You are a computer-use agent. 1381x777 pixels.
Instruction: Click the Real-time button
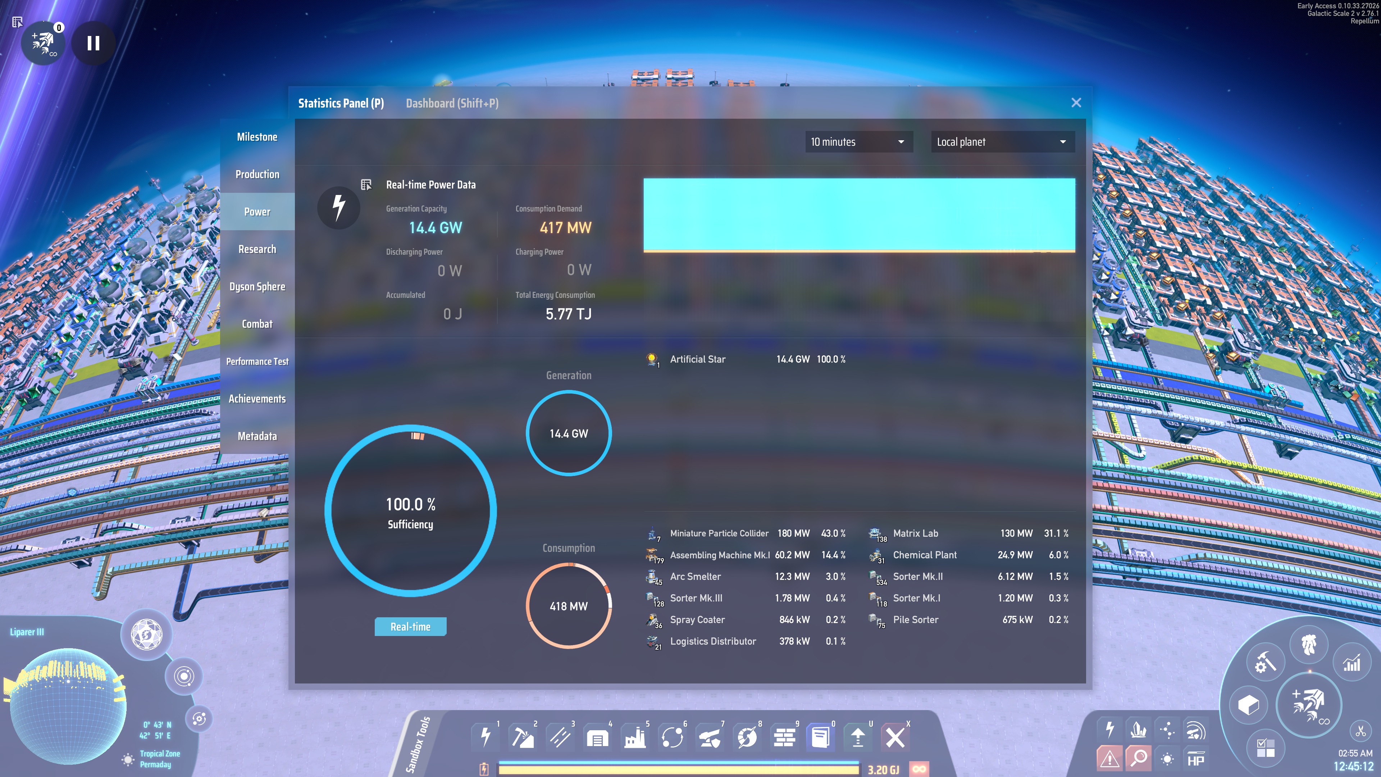pyautogui.click(x=410, y=626)
